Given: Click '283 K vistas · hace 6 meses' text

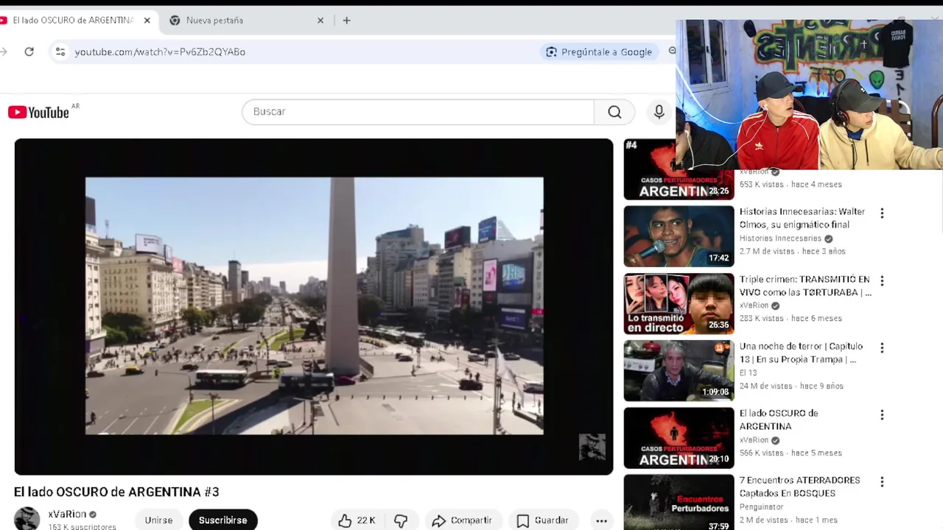Looking at the screenshot, I should (790, 318).
